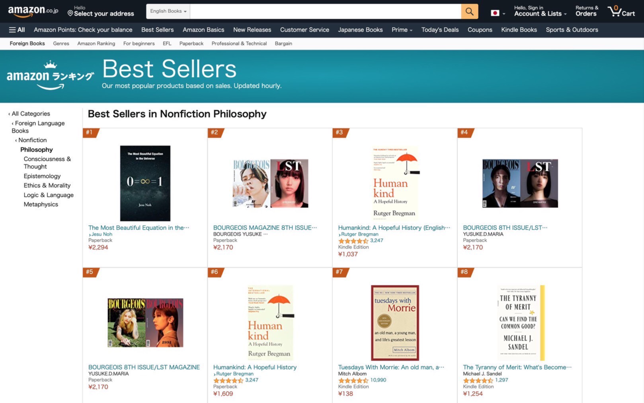This screenshot has height=403, width=644.
Task: Open Returns & Orders
Action: 587,11
